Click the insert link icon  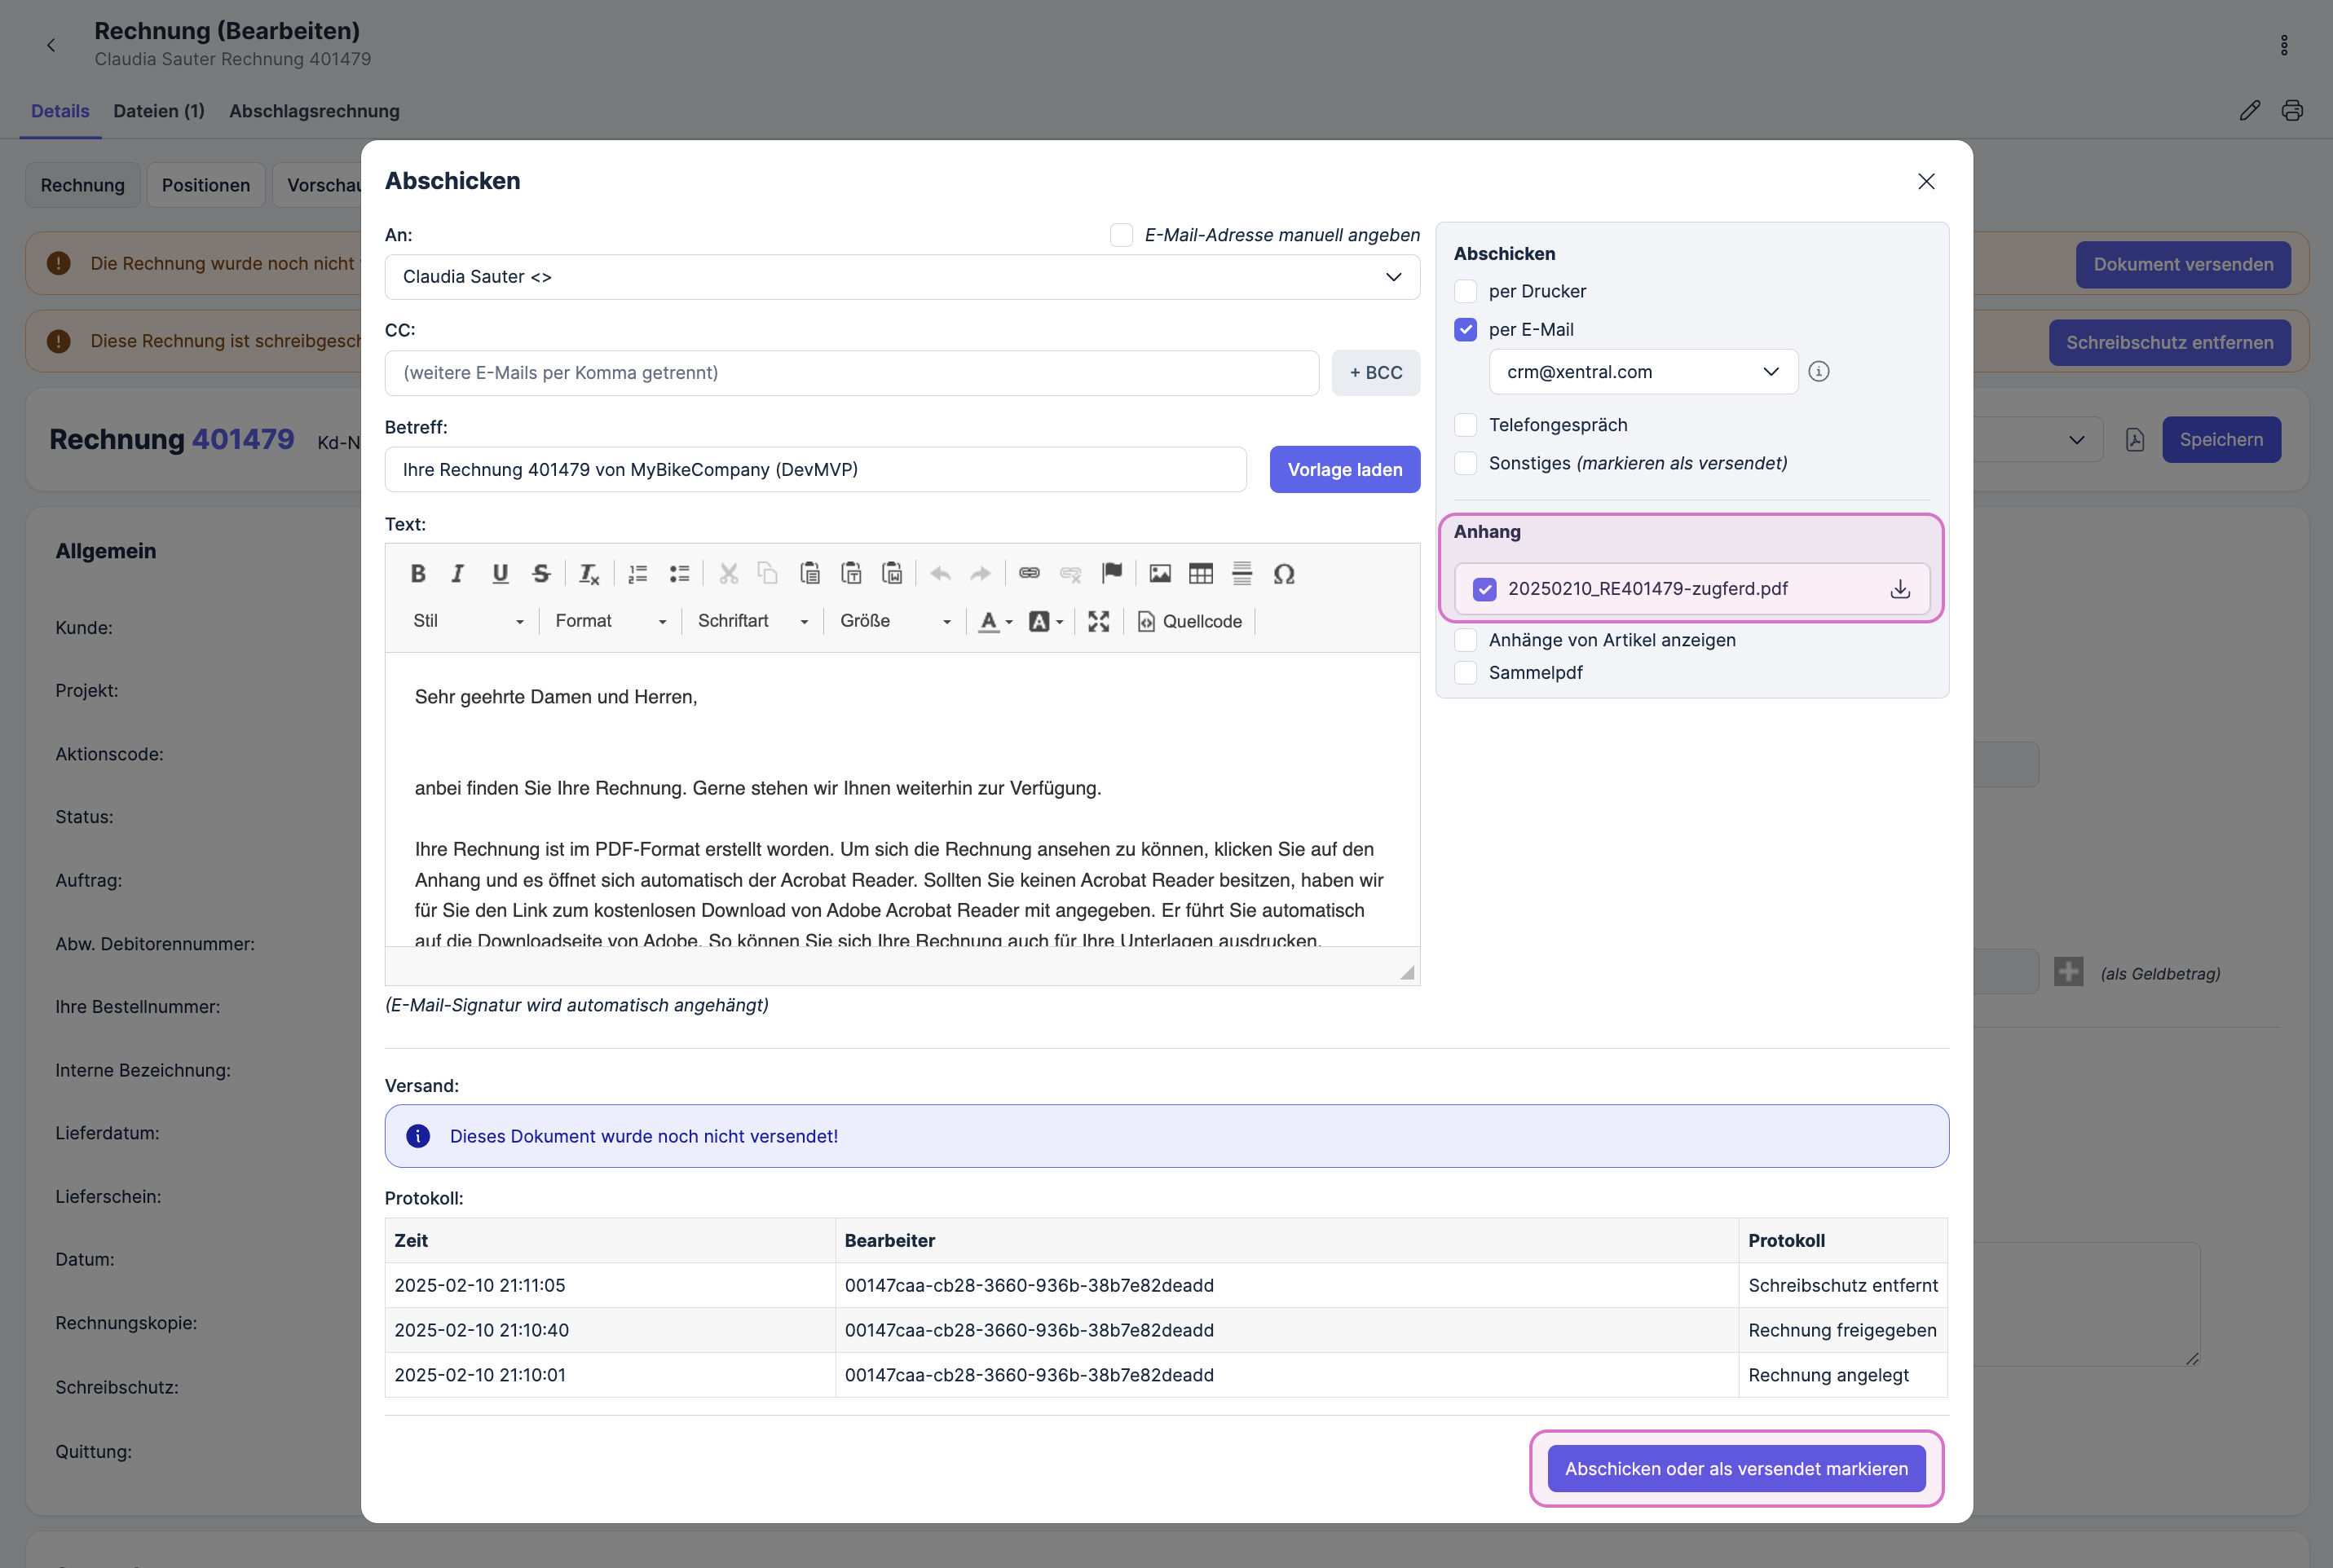coord(1029,573)
